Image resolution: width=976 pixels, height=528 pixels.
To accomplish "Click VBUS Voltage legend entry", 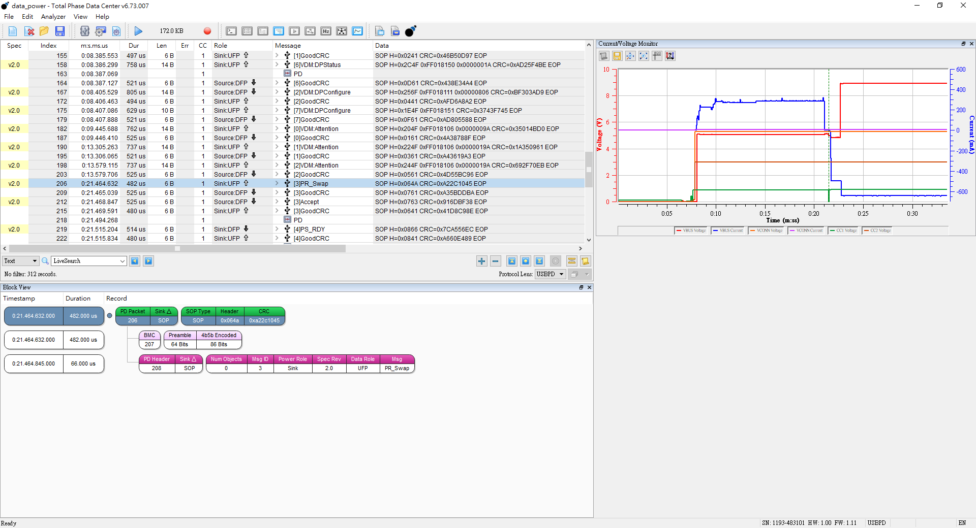I will 691,230.
